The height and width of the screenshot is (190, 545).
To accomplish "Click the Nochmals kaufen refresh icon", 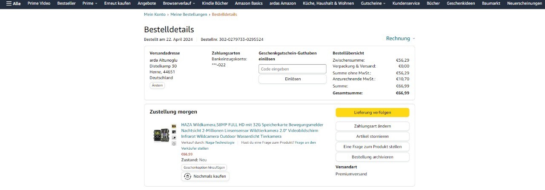I will [x=187, y=176].
